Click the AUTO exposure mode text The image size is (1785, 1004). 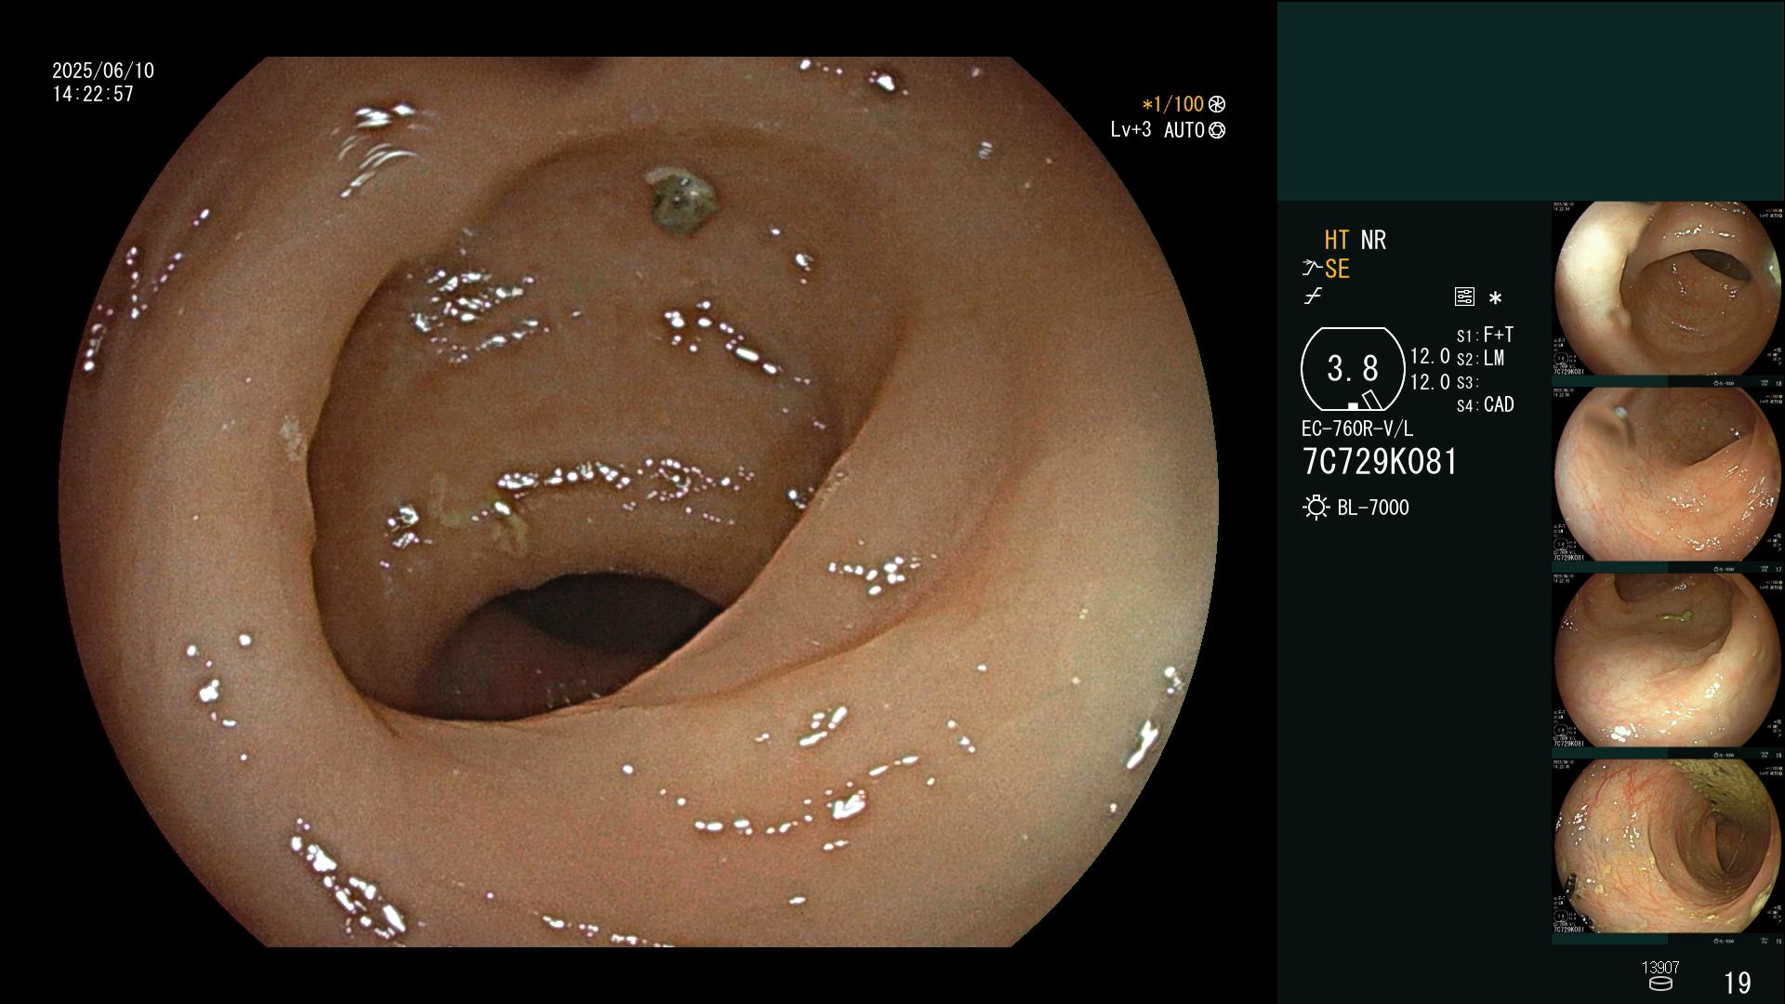click(1183, 131)
